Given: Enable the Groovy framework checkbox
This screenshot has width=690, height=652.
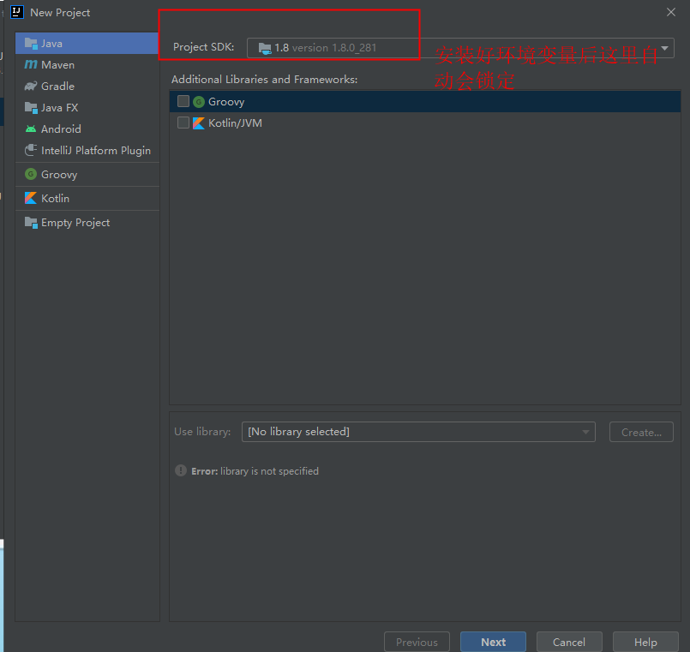Looking at the screenshot, I should [183, 101].
